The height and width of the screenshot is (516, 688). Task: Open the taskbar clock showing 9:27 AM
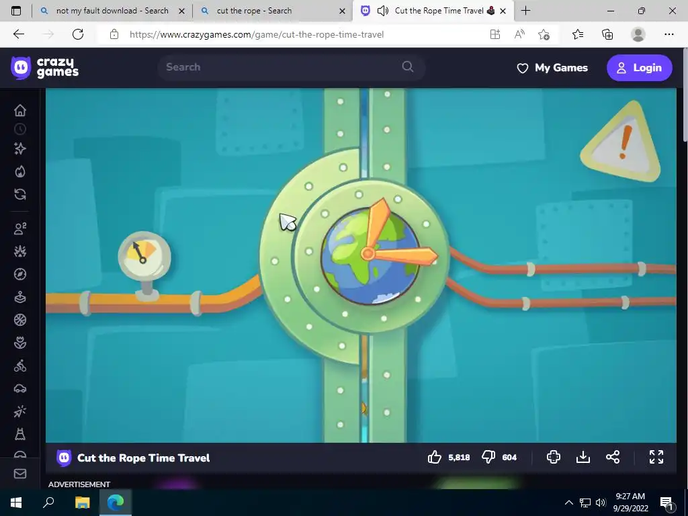(630, 503)
